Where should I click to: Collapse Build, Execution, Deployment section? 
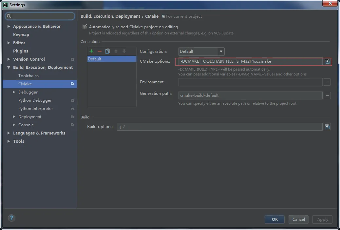point(9,67)
